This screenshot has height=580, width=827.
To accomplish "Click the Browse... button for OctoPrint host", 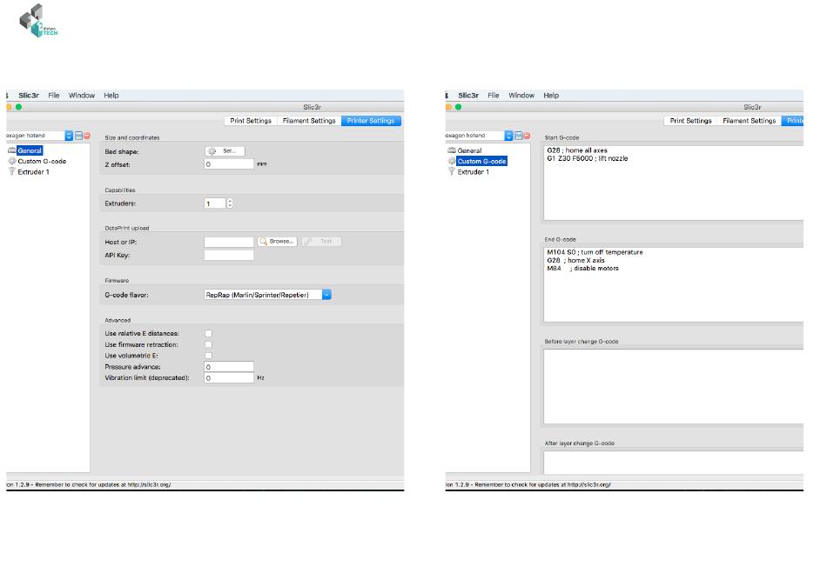I will point(278,241).
